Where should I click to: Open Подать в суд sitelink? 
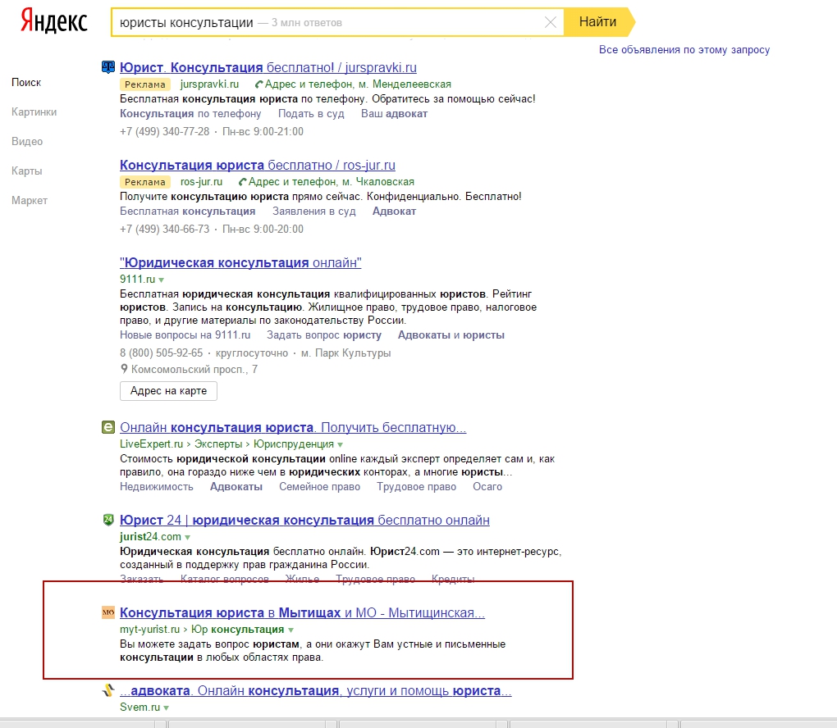pos(311,114)
